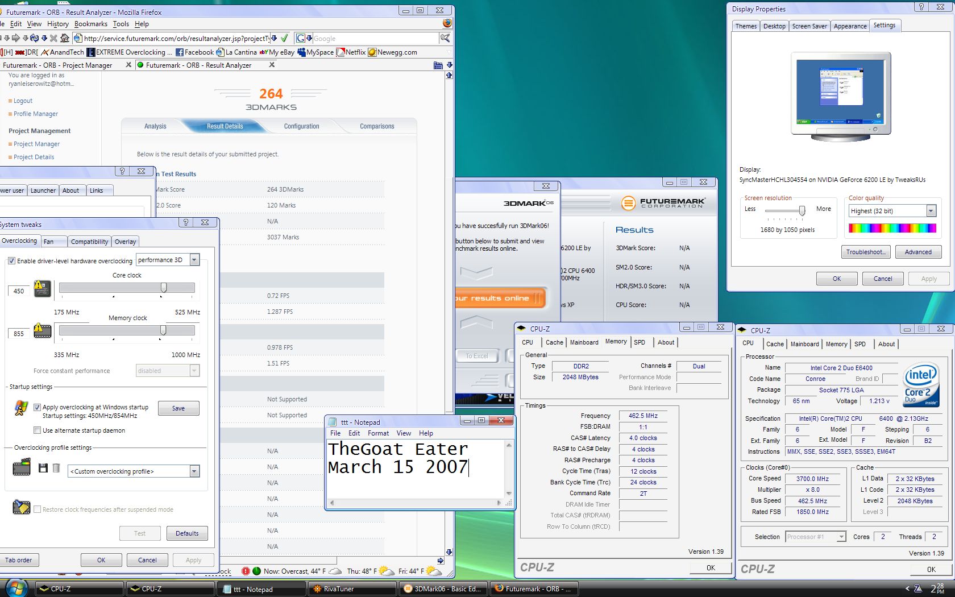The width and height of the screenshot is (955, 597).
Task: Click the Screen resolution slider handle
Action: tap(802, 211)
